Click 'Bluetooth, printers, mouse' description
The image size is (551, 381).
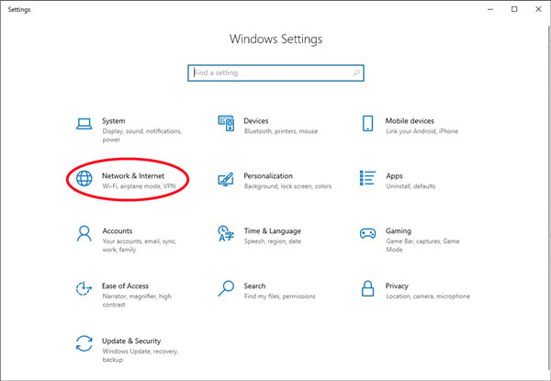pyautogui.click(x=281, y=131)
